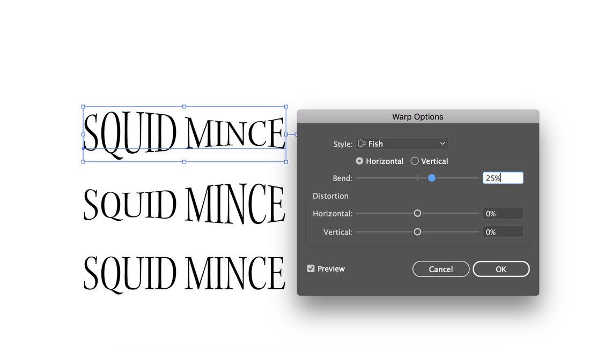Select the Horizontal radio button
Screen dimensions: 590x352
coord(359,161)
